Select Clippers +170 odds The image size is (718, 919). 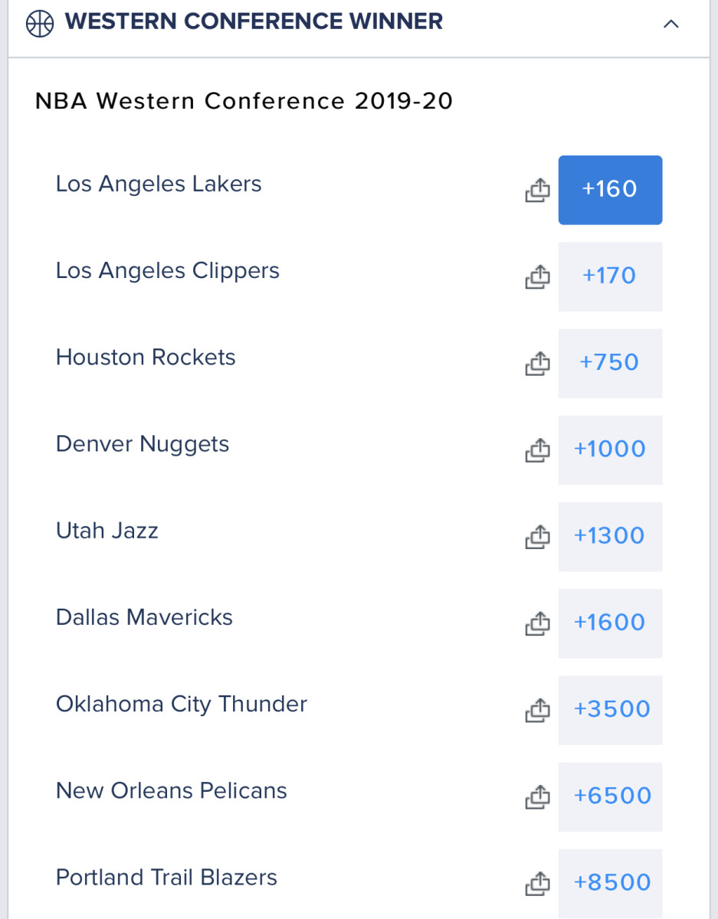(x=610, y=276)
